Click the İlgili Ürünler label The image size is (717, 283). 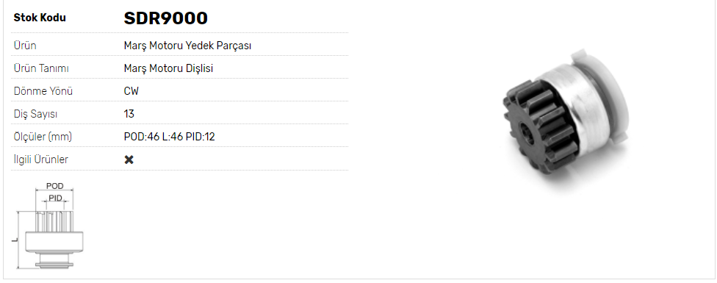point(40,160)
